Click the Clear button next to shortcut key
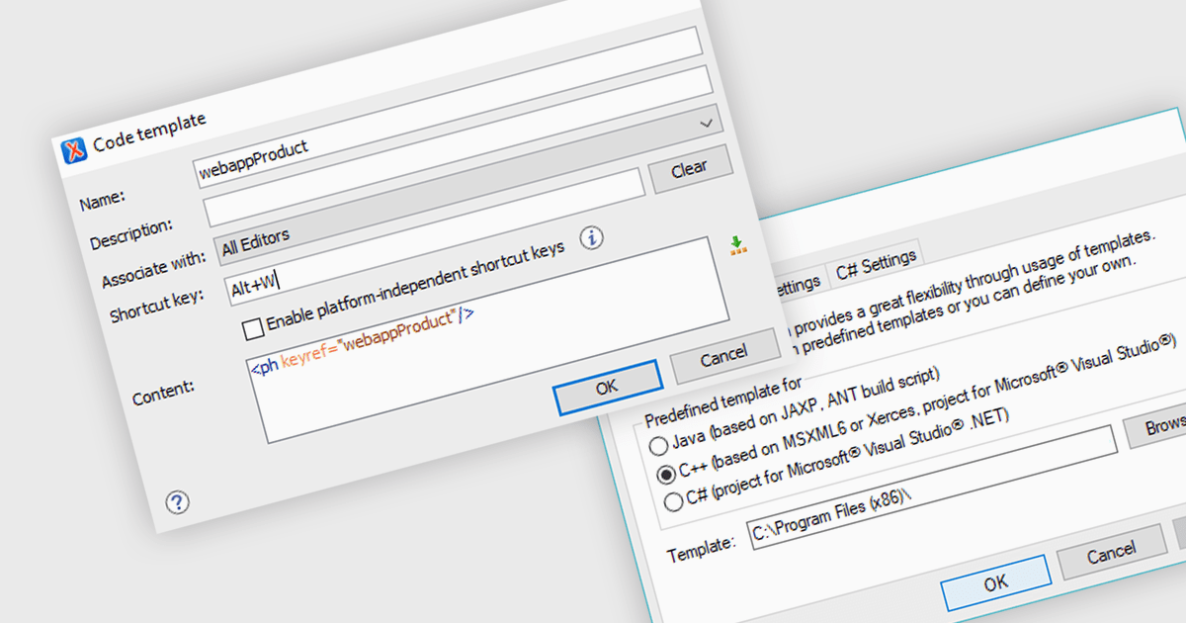The width and height of the screenshot is (1186, 623). click(x=690, y=169)
